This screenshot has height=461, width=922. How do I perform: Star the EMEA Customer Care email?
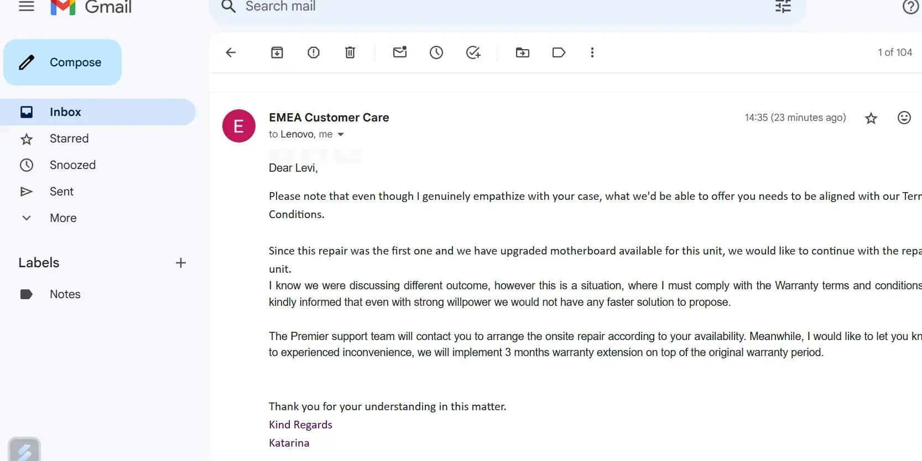871,118
